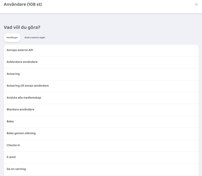Click the Vad vill du göra? heading

click(22, 27)
